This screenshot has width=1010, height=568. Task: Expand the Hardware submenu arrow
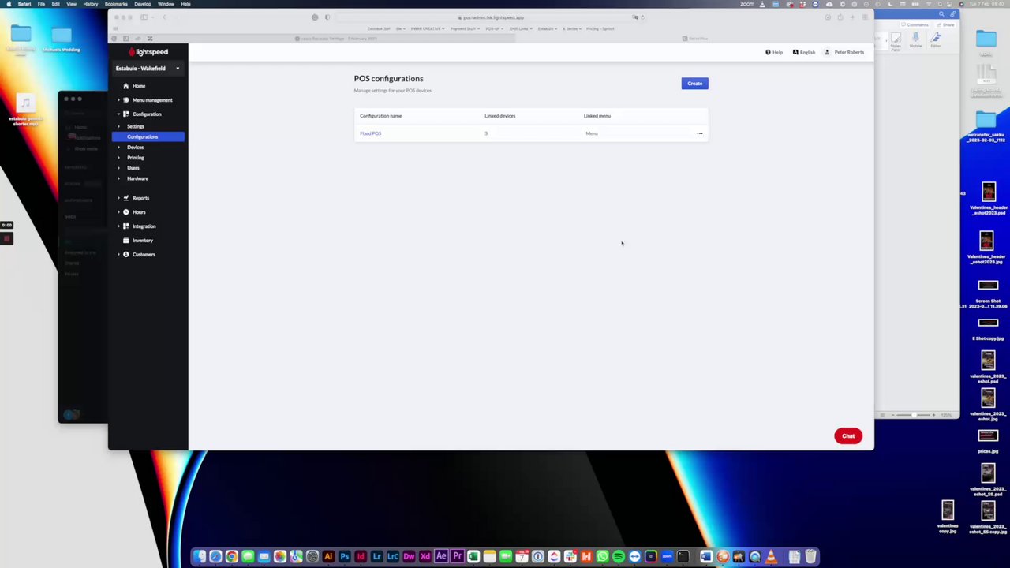[118, 178]
